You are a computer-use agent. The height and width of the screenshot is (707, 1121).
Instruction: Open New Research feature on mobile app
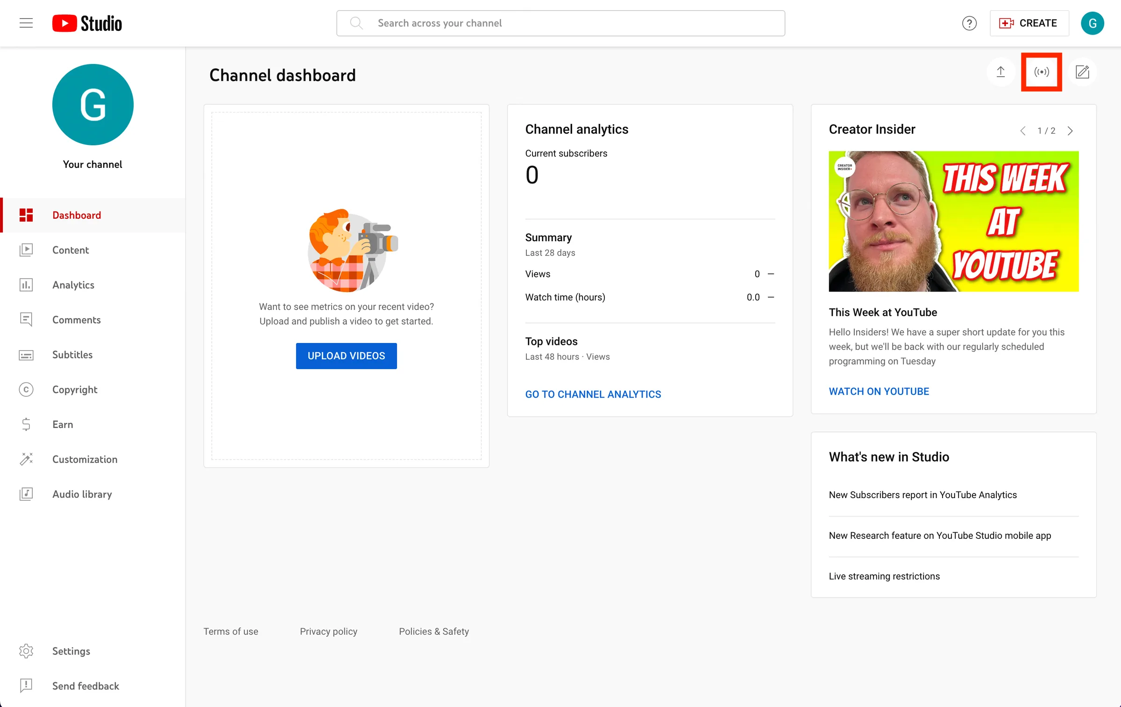coord(940,535)
